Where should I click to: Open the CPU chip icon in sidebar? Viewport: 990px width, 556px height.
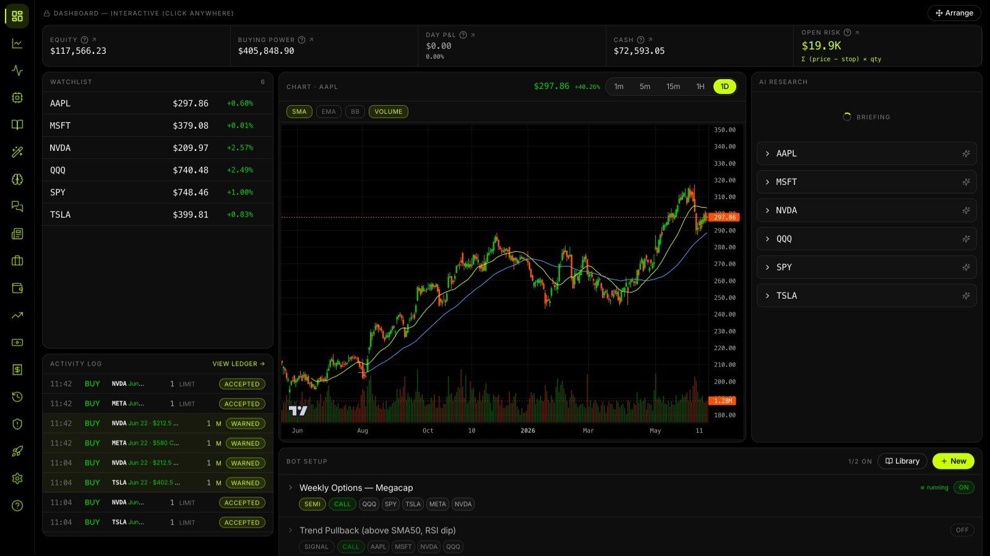[17, 98]
